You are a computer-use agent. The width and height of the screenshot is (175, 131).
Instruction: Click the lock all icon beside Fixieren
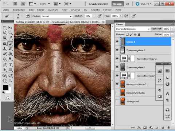pos(139,35)
